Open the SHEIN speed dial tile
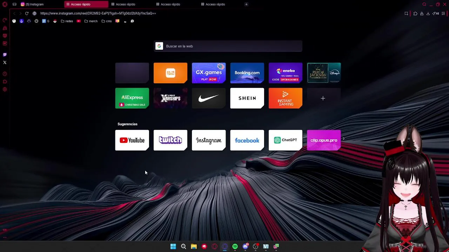The image size is (449, 252). [x=247, y=98]
